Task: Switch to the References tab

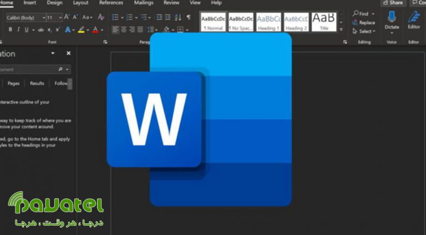Action: coord(111,3)
